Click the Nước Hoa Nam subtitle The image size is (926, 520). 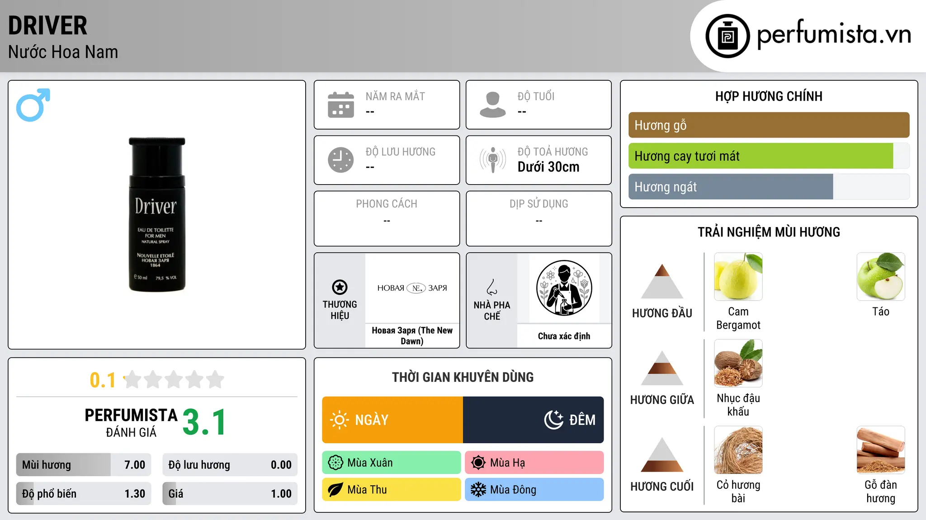tap(63, 52)
